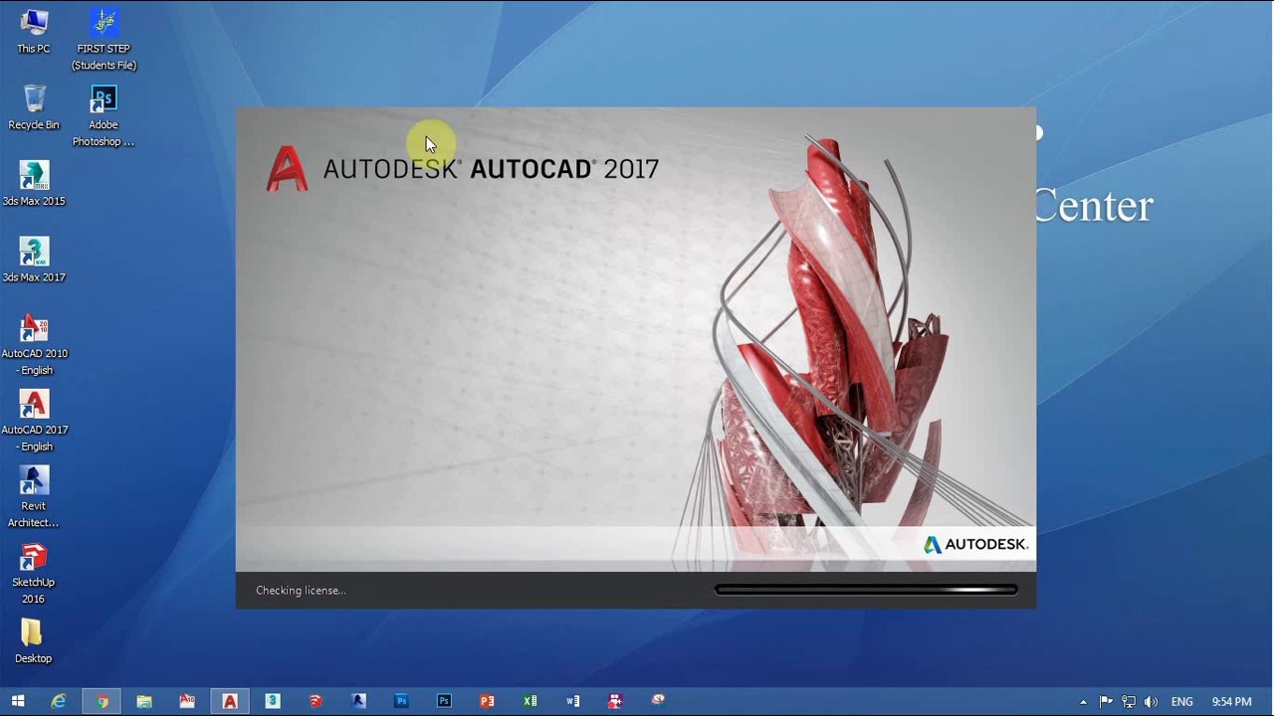Open the This PC desktop icon
The width and height of the screenshot is (1274, 716).
(33, 31)
